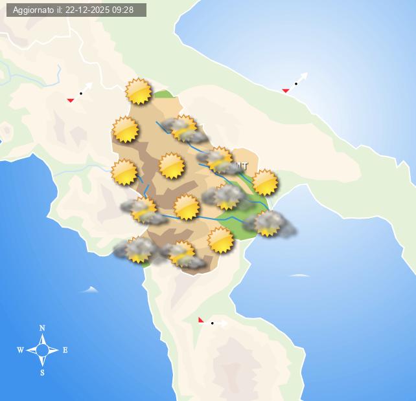Image resolution: width=416 pixels, height=401 pixels.
Task: Select the sunny icon at the region's center
Action: point(172,166)
